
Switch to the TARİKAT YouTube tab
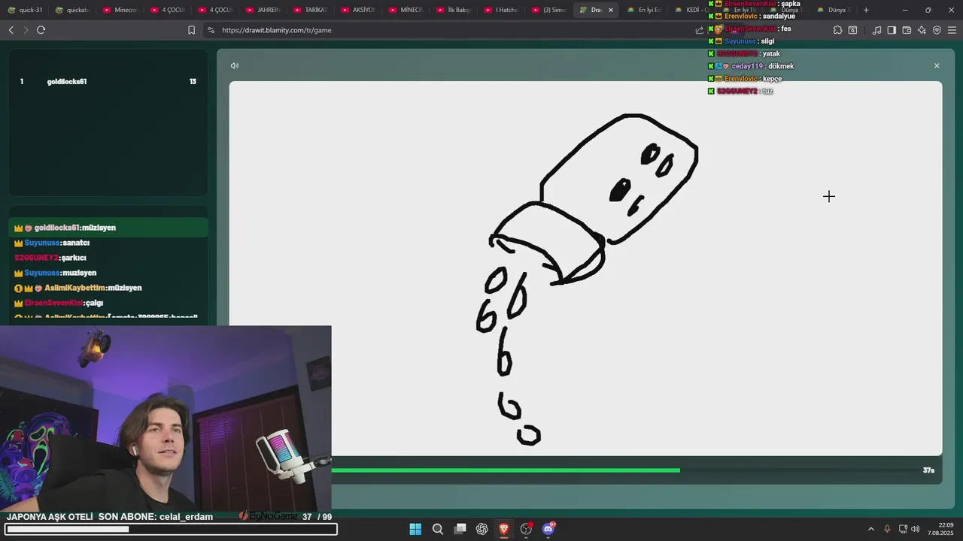click(x=311, y=10)
